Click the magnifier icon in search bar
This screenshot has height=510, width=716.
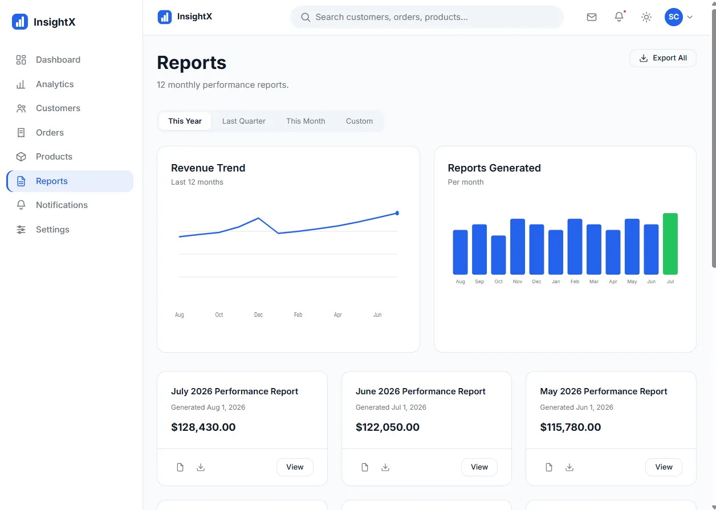[306, 17]
